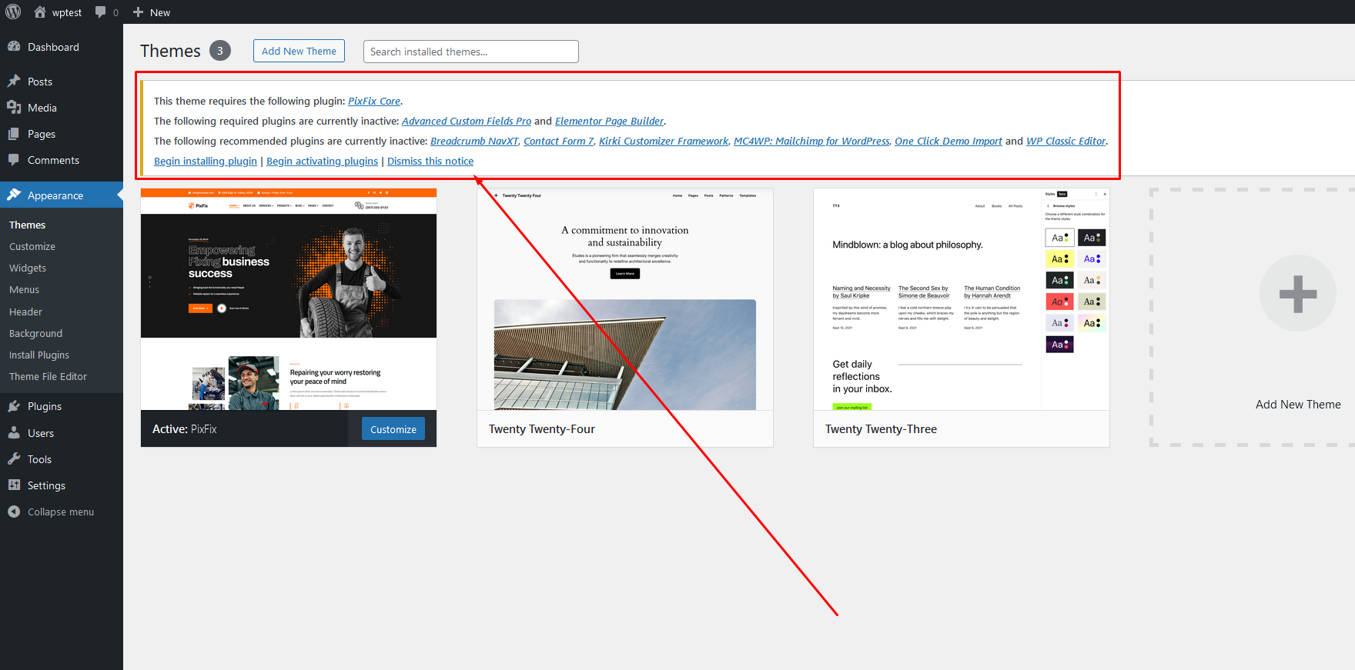Click the Tools wrench icon
Image resolution: width=1355 pixels, height=670 pixels.
coord(14,459)
